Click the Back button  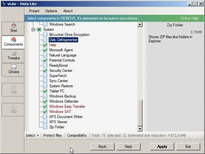pos(102,147)
